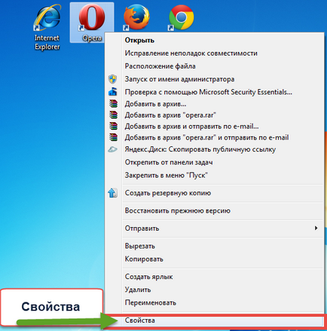Select Создать резервную копию
The width and height of the screenshot is (327, 331).
(168, 193)
